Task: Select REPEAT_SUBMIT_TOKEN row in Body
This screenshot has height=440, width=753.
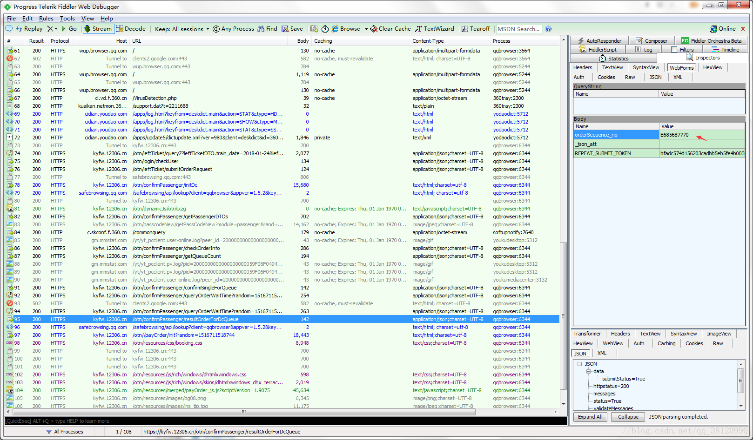Action: tap(659, 153)
